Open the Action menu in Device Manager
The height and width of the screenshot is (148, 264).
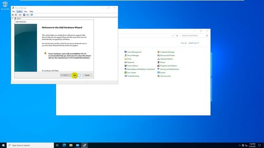click(19, 12)
